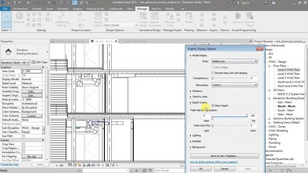Open the Silhouettes dropdown

(234, 85)
